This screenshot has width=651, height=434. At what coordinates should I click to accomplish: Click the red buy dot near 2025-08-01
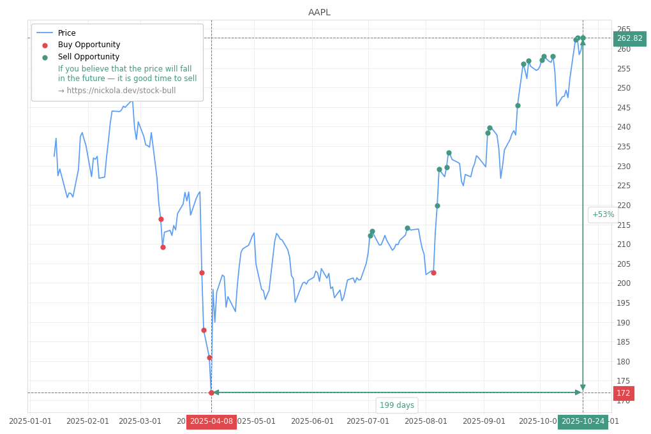coord(433,273)
